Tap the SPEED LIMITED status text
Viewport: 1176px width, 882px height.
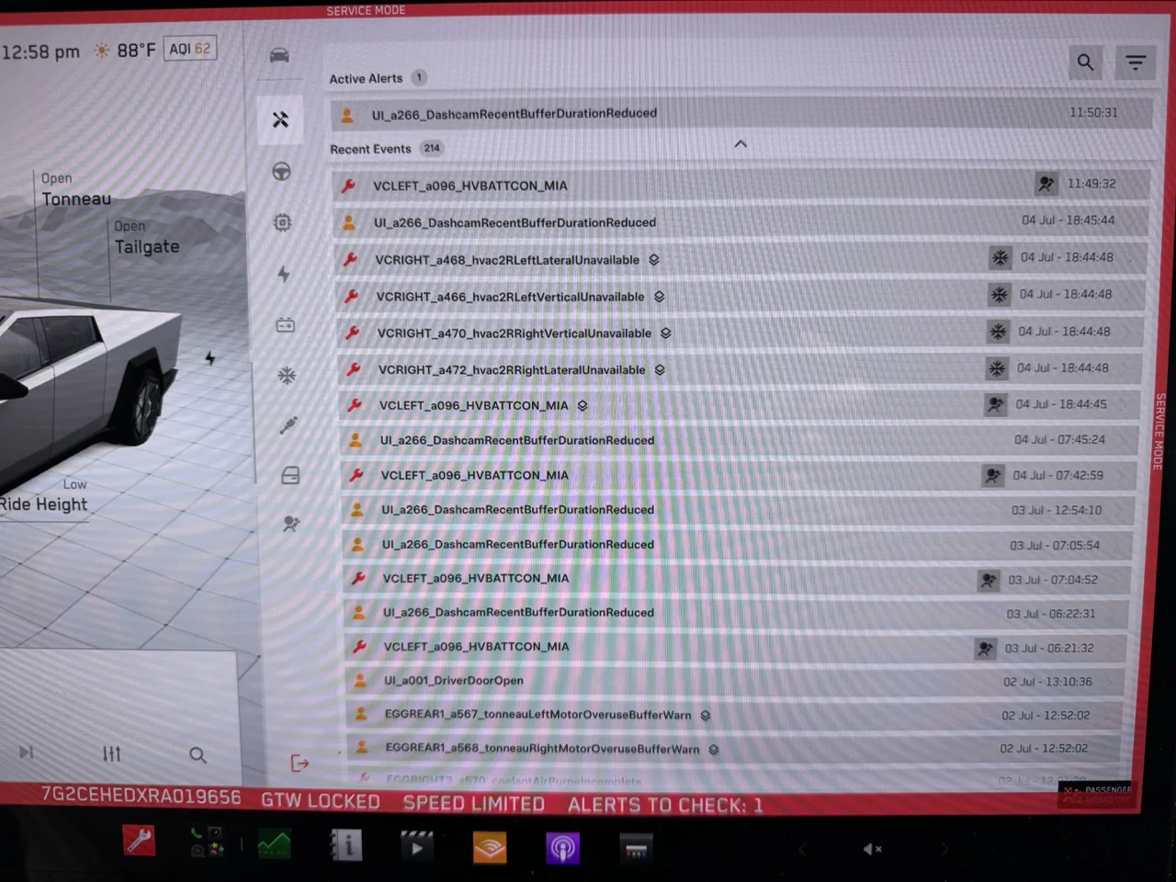pyautogui.click(x=474, y=804)
